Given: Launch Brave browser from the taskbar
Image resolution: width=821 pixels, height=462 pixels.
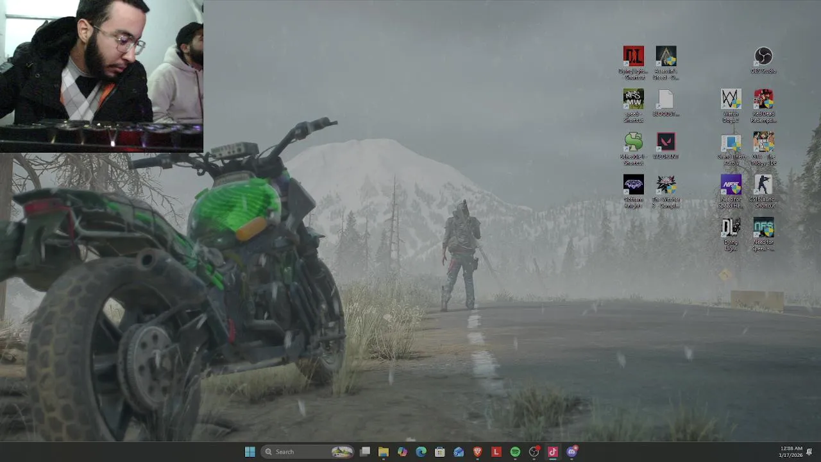Looking at the screenshot, I should click(x=477, y=452).
